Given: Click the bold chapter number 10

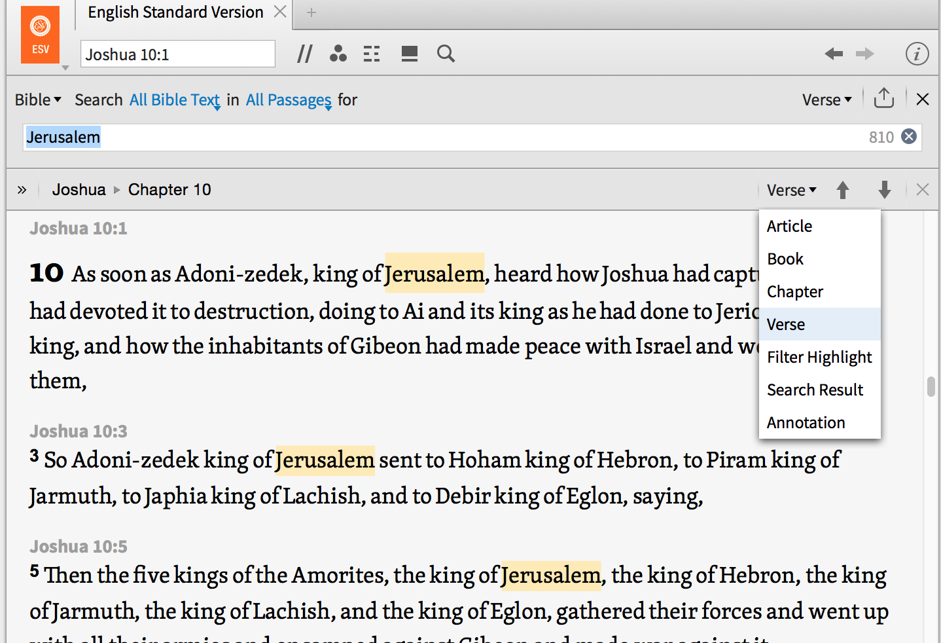Looking at the screenshot, I should tap(46, 272).
